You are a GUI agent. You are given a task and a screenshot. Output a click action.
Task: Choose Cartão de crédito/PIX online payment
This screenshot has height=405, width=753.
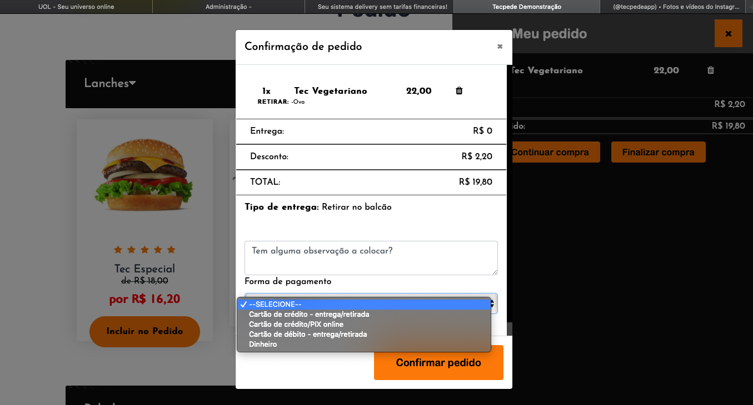coord(296,324)
